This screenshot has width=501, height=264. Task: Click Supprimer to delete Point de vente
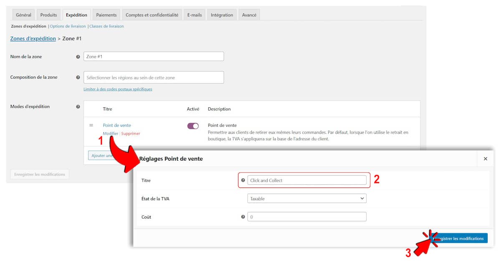[x=131, y=134]
